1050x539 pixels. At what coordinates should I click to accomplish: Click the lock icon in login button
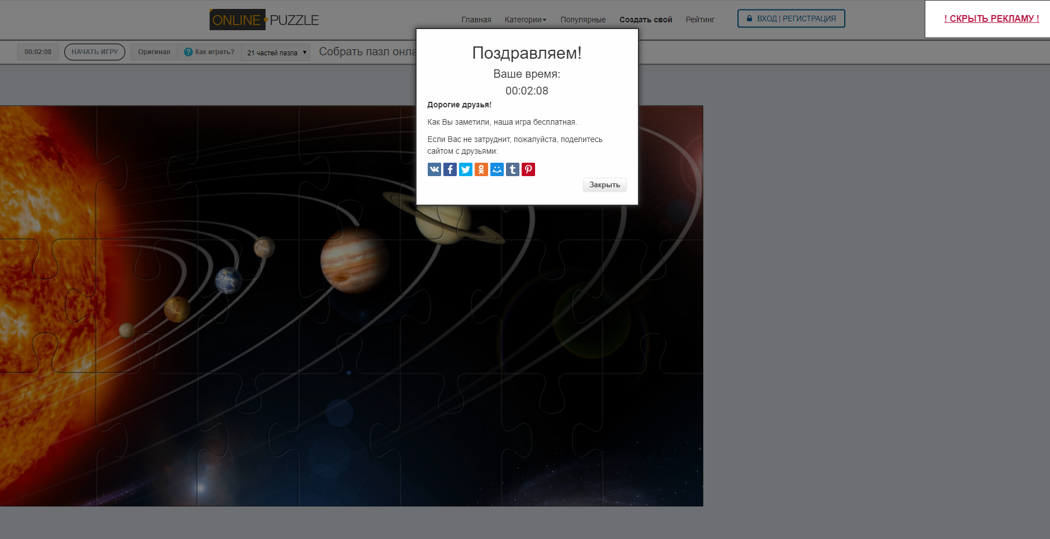pos(750,18)
